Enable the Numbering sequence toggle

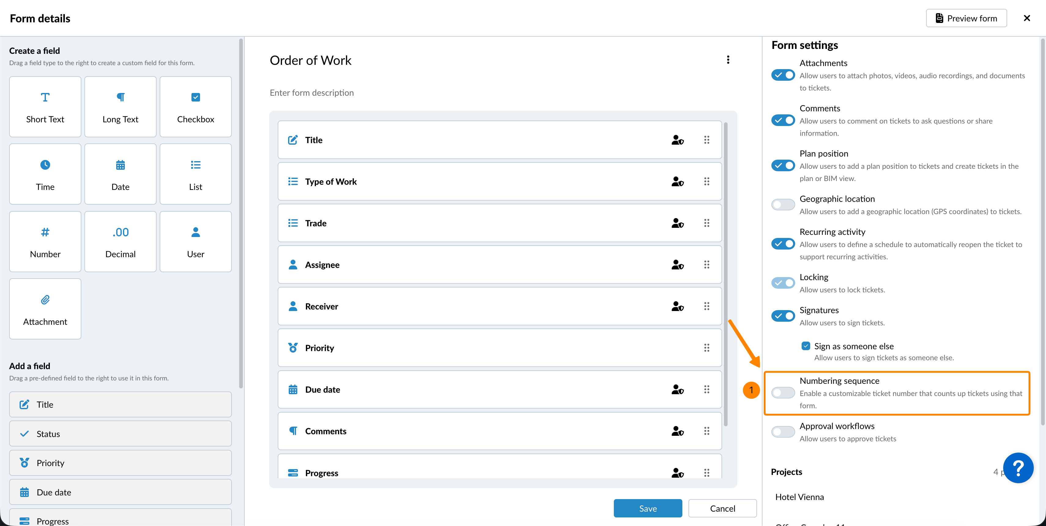click(x=783, y=392)
